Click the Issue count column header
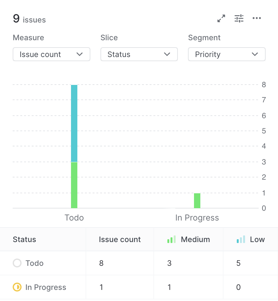The width and height of the screenshot is (278, 301). coord(120,239)
